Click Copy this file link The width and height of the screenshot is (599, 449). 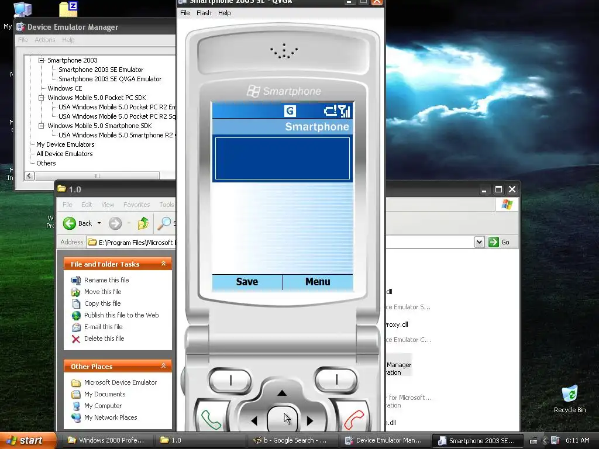[x=102, y=303]
